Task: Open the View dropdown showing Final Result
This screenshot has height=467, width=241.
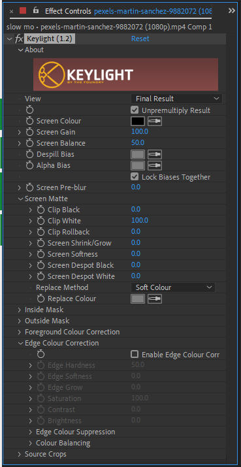Action: click(x=176, y=99)
